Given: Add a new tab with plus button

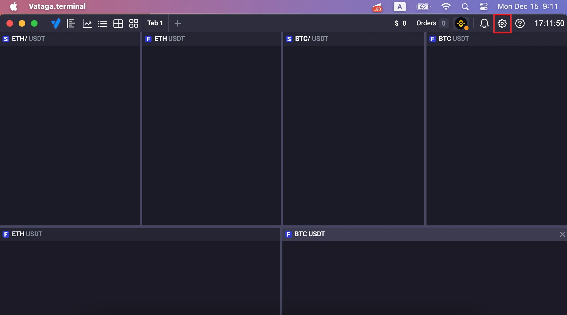Looking at the screenshot, I should pyautogui.click(x=178, y=23).
